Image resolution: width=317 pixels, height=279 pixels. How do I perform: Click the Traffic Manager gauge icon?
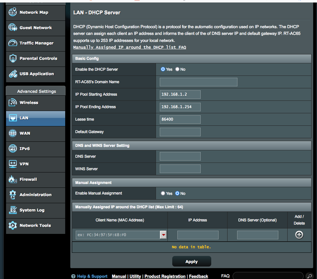[12, 43]
